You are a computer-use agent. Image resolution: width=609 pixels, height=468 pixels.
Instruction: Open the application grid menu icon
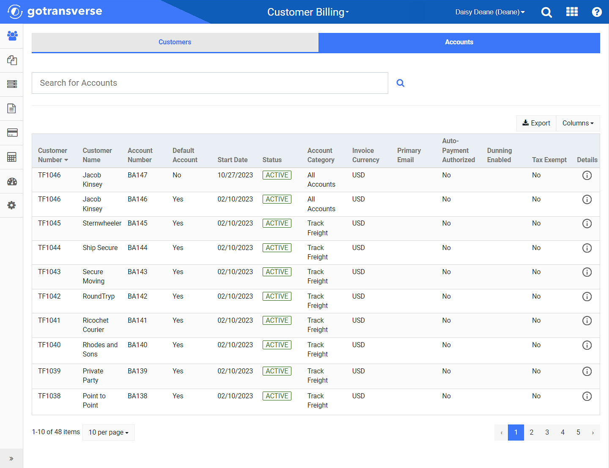(572, 12)
